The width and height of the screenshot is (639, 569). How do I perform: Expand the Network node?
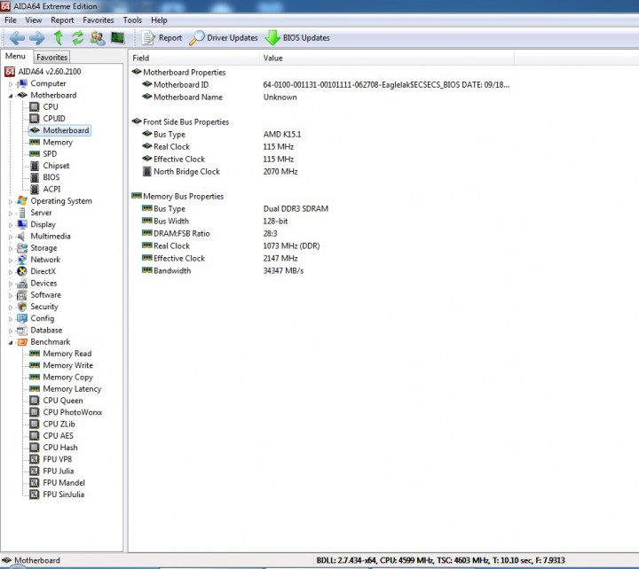point(11,261)
